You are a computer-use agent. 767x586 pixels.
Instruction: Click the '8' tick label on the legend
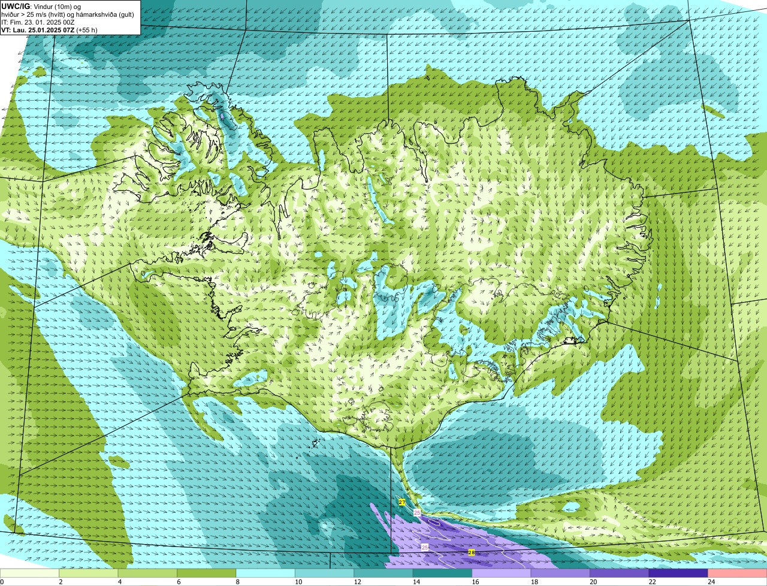237,582
